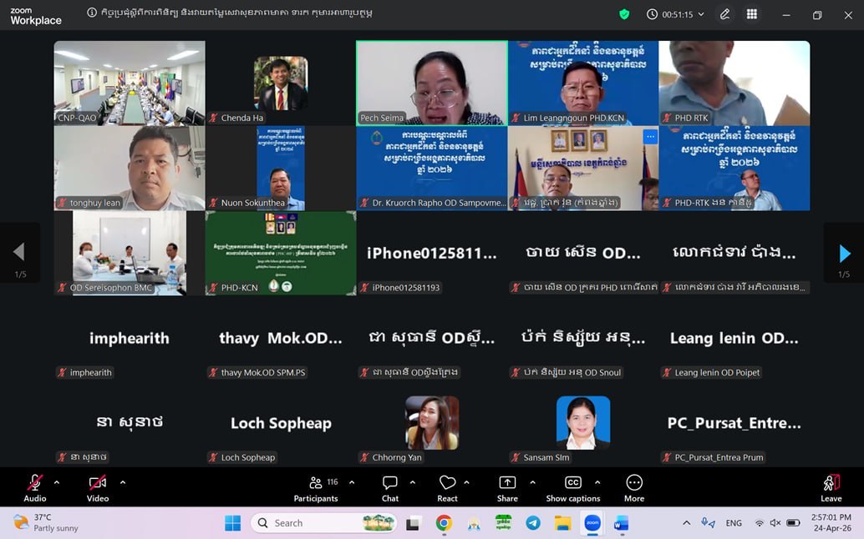Screen dimensions: 864x539
Task: Unmute the Audio microphone
Action: (x=35, y=488)
